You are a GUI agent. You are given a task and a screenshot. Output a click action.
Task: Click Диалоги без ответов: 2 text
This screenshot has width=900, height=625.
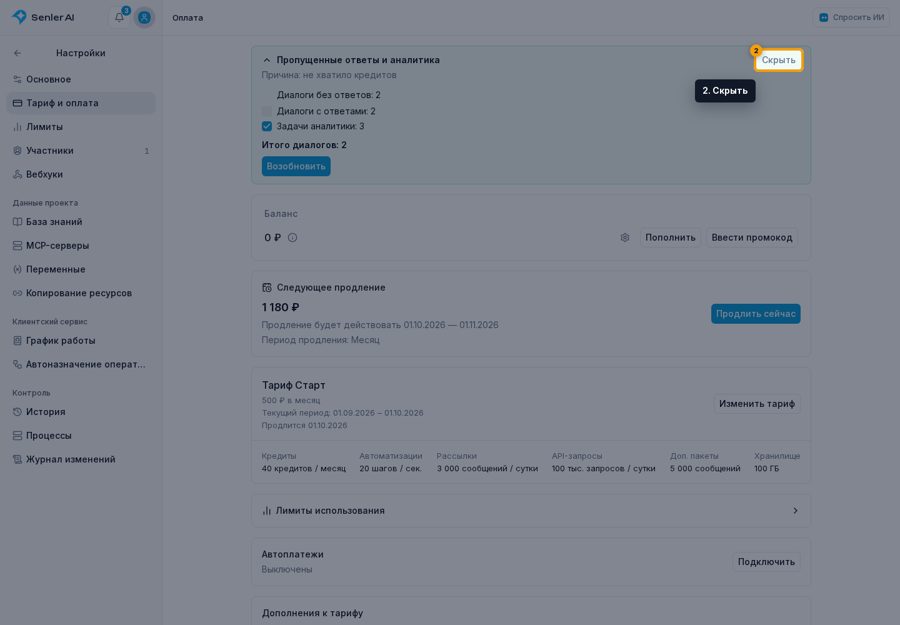tap(329, 95)
